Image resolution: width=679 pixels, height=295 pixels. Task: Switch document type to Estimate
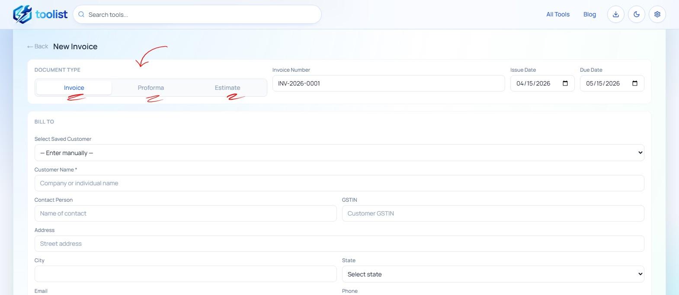pos(227,88)
